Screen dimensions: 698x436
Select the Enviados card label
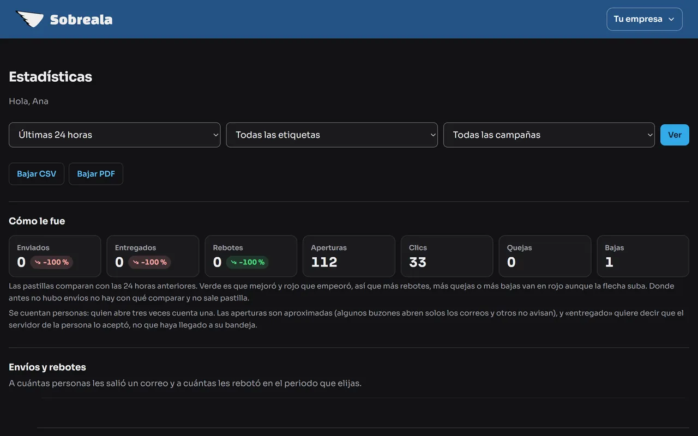click(x=33, y=247)
